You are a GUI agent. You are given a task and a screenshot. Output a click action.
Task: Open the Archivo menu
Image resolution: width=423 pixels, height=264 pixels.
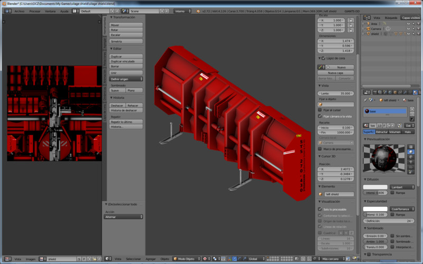[x=19, y=11]
